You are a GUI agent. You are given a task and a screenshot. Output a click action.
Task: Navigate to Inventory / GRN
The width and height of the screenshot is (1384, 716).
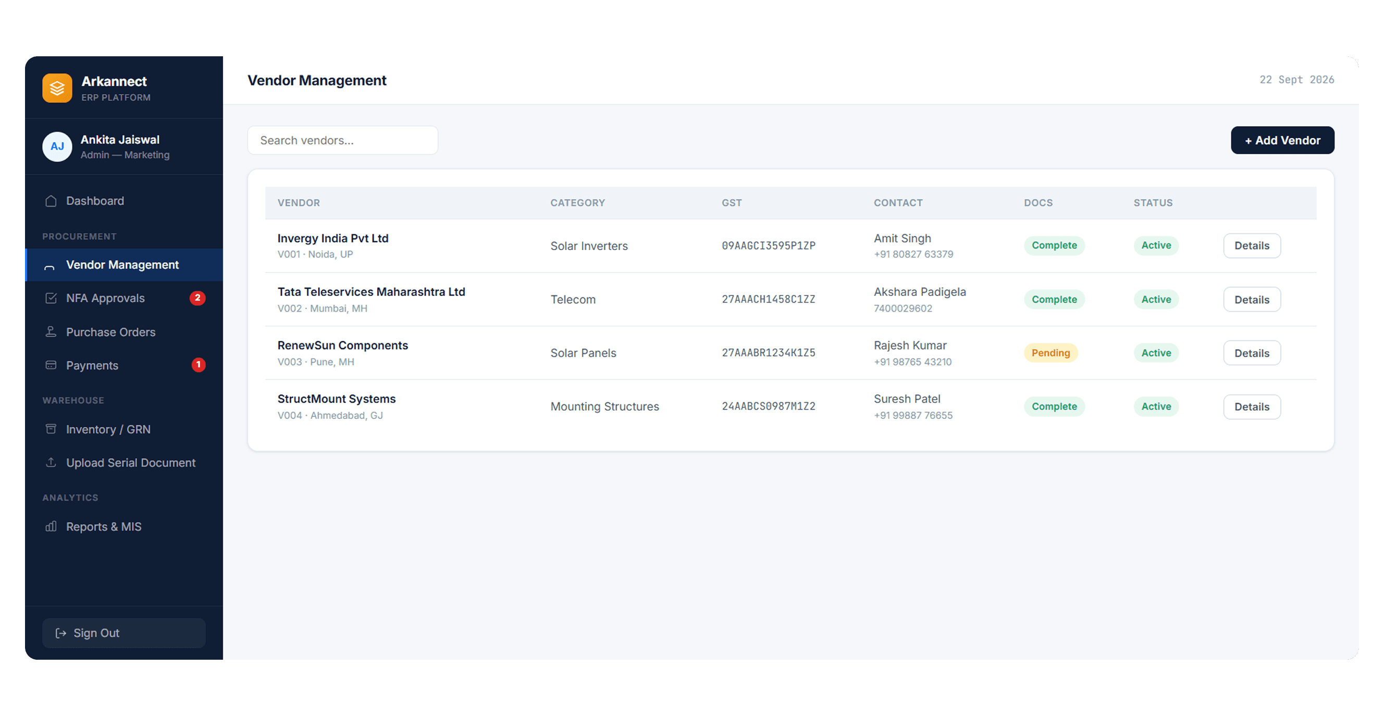[x=124, y=429]
